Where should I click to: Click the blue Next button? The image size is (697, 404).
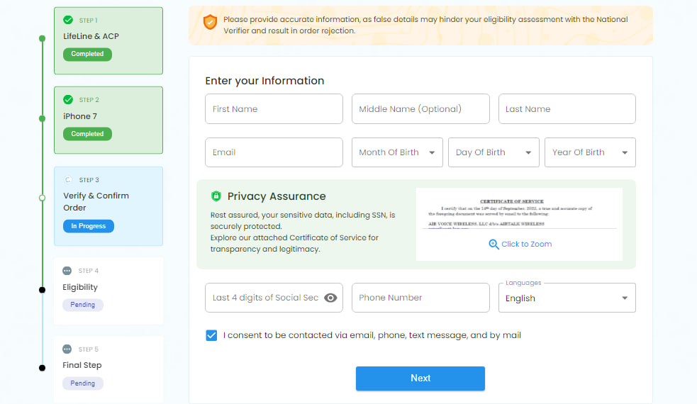coord(420,378)
